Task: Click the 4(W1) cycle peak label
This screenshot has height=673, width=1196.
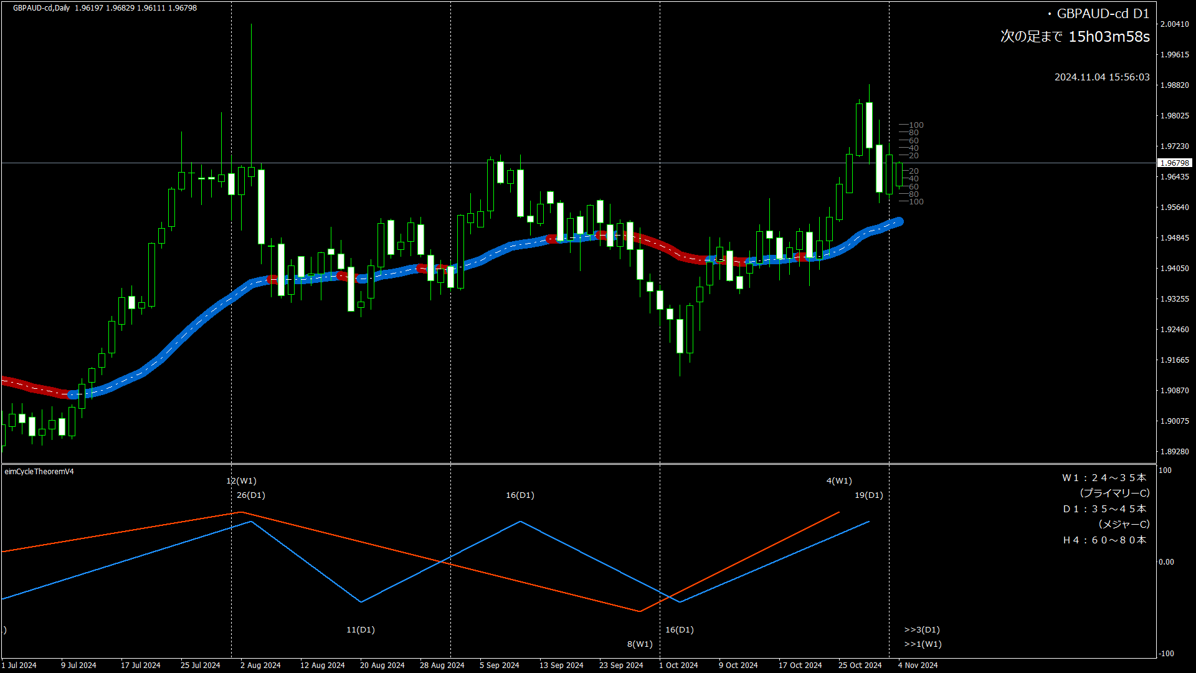Action: tap(839, 481)
